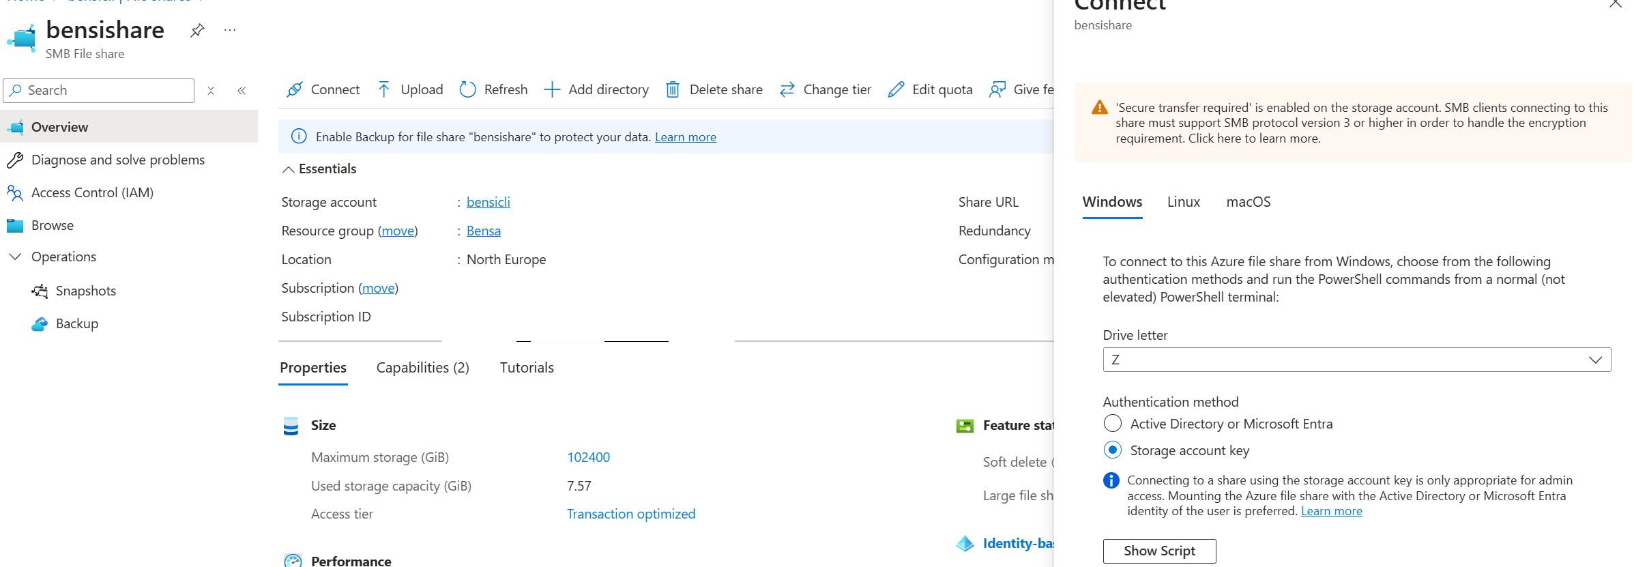
Task: Click the Connect plug icon in toolbar
Action: (295, 89)
